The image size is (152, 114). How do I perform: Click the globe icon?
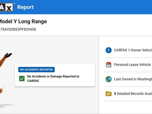point(109,79)
